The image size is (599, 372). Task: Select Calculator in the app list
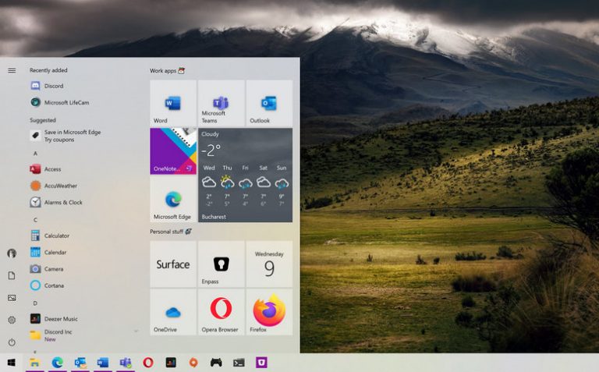(x=56, y=236)
